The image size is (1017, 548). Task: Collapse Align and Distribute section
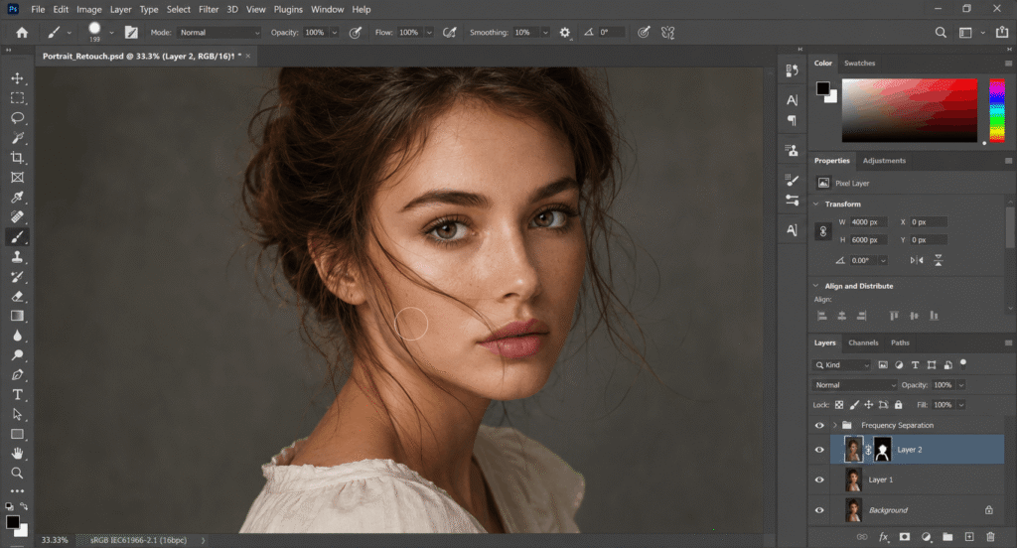coord(816,285)
